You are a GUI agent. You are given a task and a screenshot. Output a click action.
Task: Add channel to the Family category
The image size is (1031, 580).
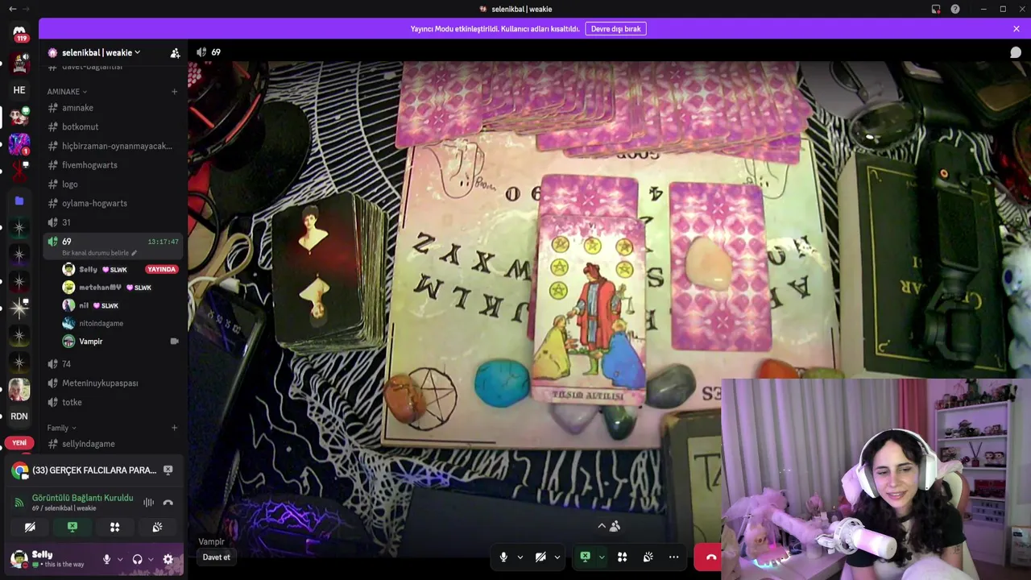click(x=174, y=428)
